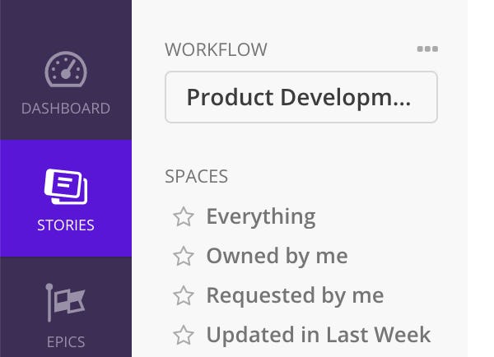Image resolution: width=494 pixels, height=357 pixels.
Task: Select the Stories cards icon
Action: (66, 187)
